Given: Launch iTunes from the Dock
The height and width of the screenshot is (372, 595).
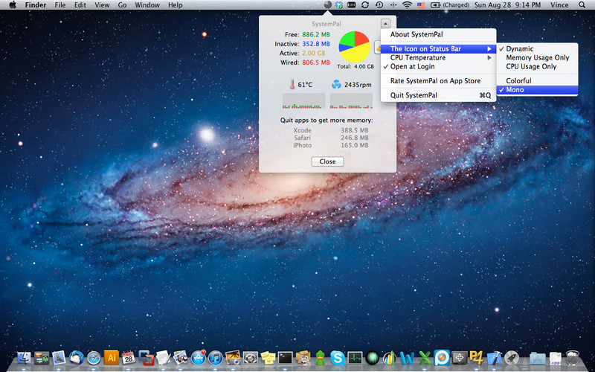Looking at the screenshot, I should (x=216, y=358).
